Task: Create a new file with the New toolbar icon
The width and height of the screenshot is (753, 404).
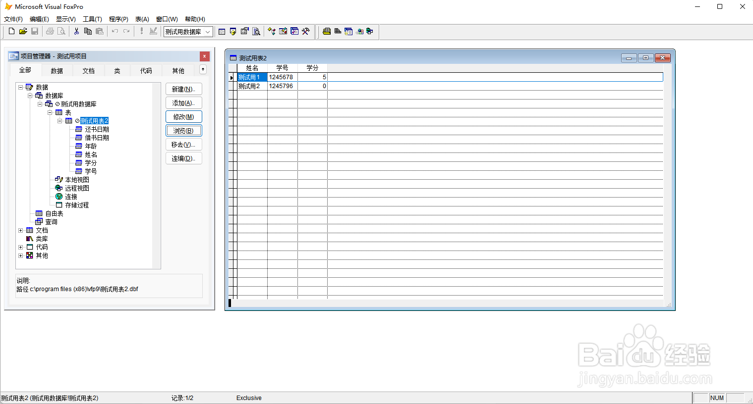Action: click(11, 31)
